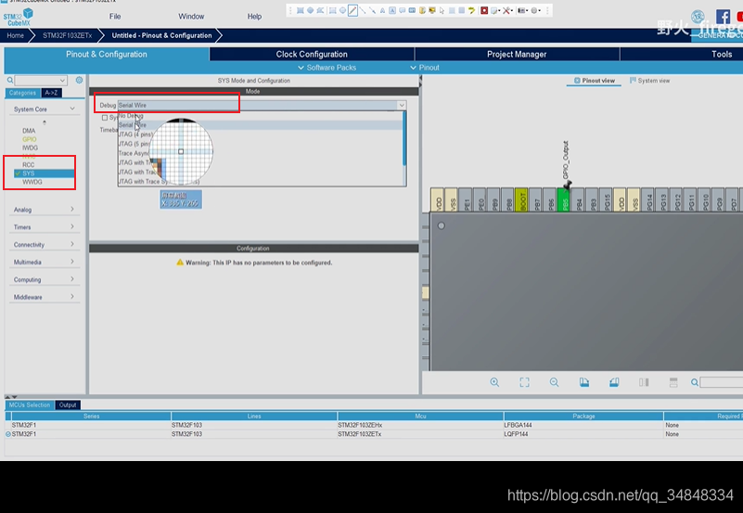
Task: Click the pin search magnifier icon
Action: click(694, 383)
